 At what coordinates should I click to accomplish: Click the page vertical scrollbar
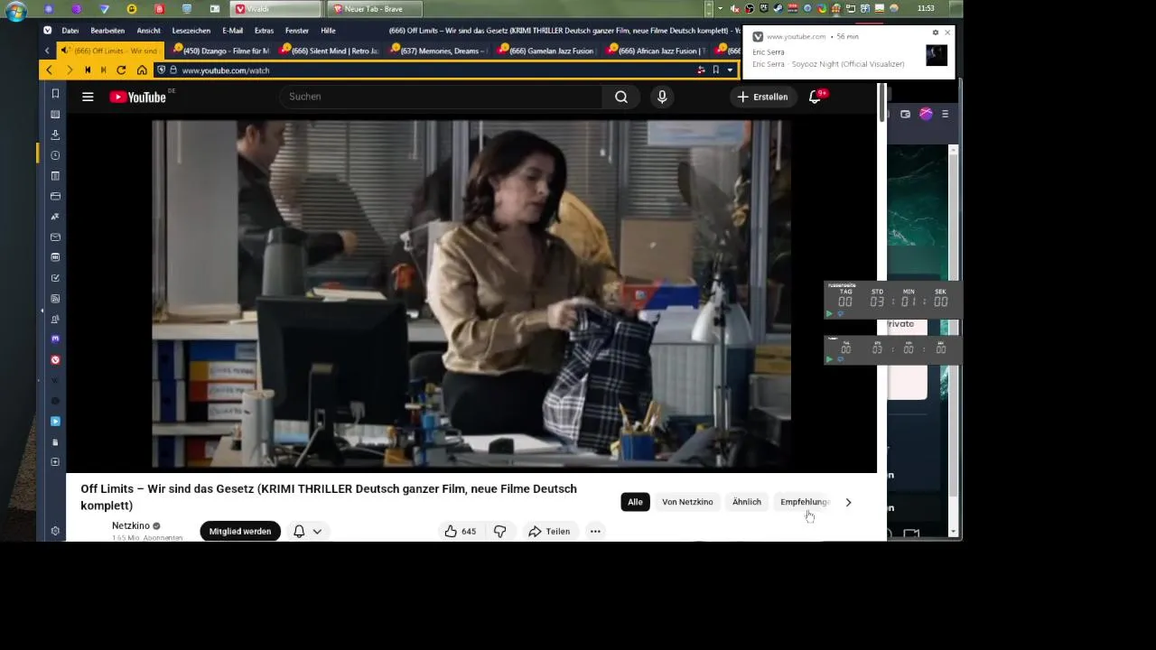click(881, 103)
